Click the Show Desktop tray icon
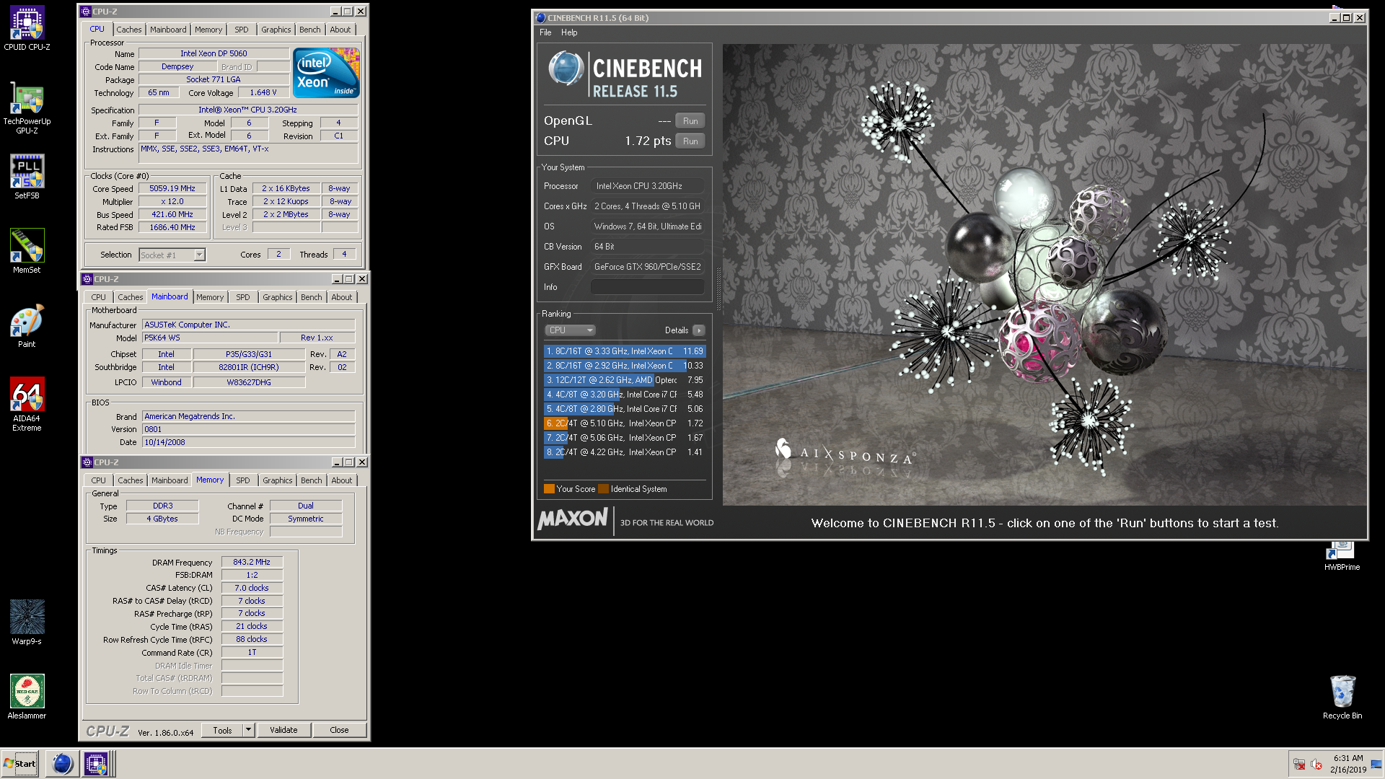The width and height of the screenshot is (1385, 779). pyautogui.click(x=1376, y=764)
